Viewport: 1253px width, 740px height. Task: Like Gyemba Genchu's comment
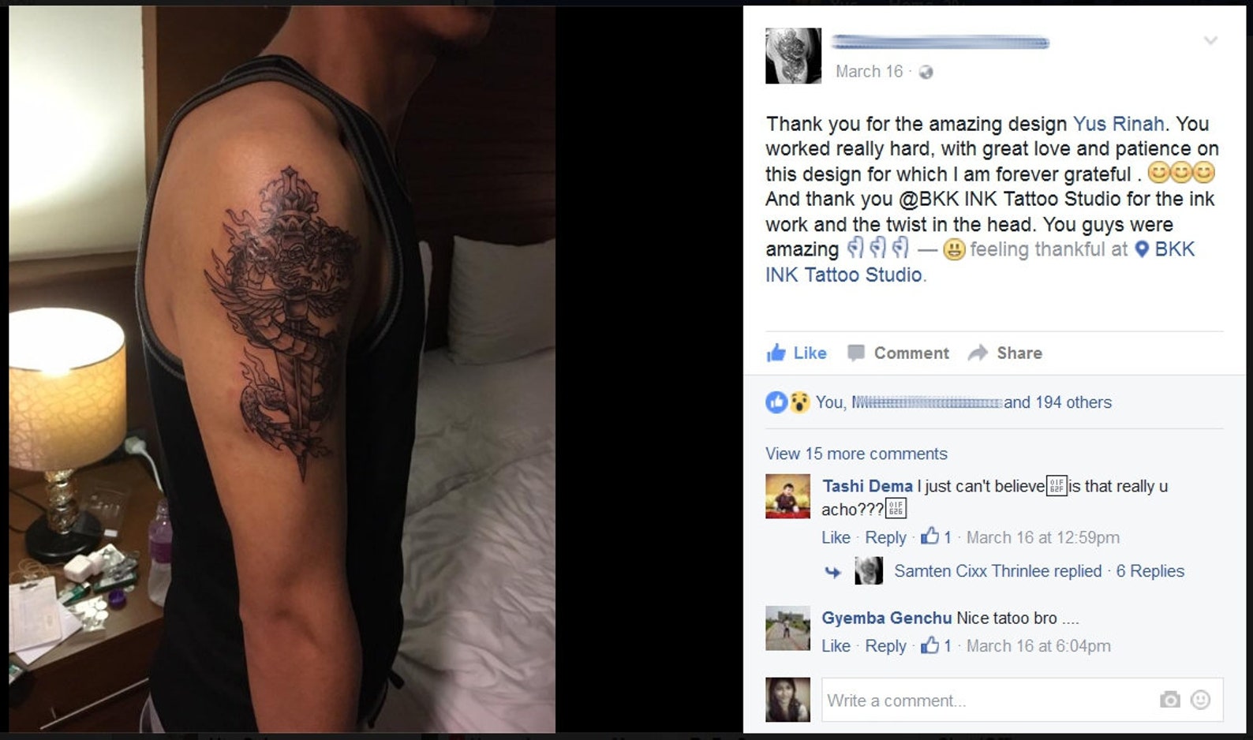836,645
